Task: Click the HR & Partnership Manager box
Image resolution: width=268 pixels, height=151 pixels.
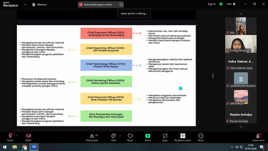Action: click(x=106, y=116)
